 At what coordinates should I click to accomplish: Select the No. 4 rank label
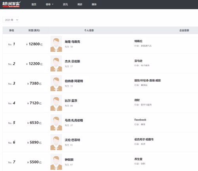click(11, 103)
